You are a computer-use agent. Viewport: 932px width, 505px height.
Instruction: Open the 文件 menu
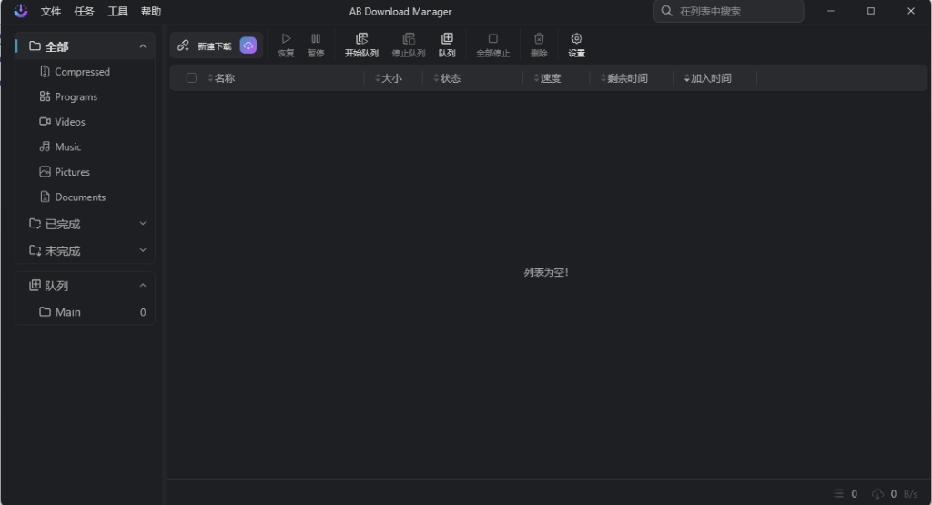click(51, 11)
